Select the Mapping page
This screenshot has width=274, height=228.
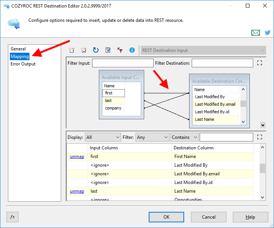(x=20, y=56)
